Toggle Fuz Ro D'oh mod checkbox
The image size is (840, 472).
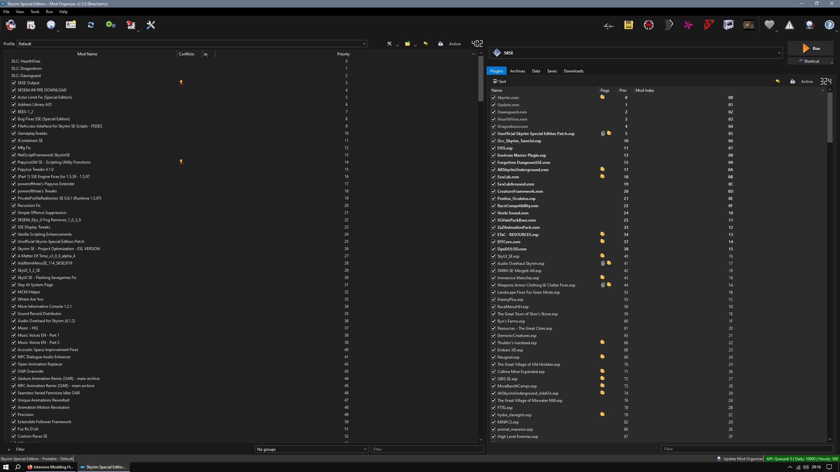coord(14,429)
